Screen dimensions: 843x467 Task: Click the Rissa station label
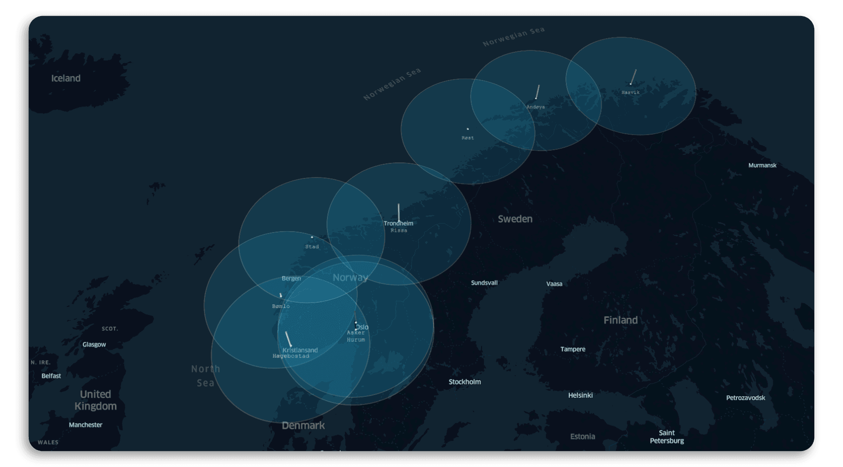coord(399,230)
